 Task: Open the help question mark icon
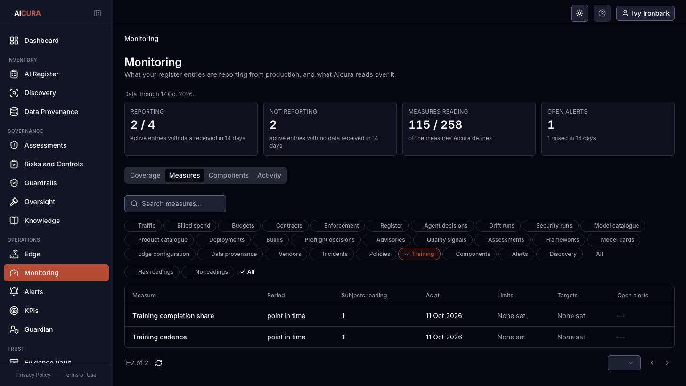point(602,13)
